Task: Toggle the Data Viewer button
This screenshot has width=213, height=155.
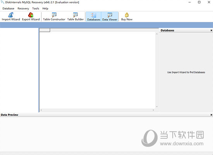Action: pos(110,17)
